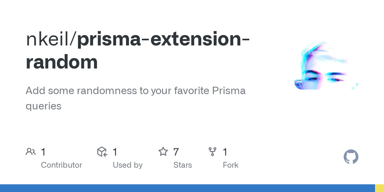384x192 pixels.
Task: Open the GitHub Octocat logo
Action: (x=351, y=157)
